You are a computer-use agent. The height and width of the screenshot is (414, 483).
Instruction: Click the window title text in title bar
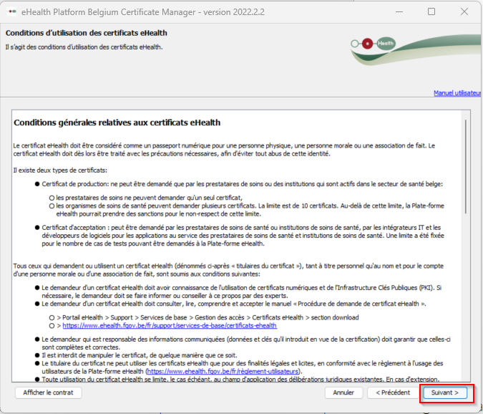coord(143,12)
